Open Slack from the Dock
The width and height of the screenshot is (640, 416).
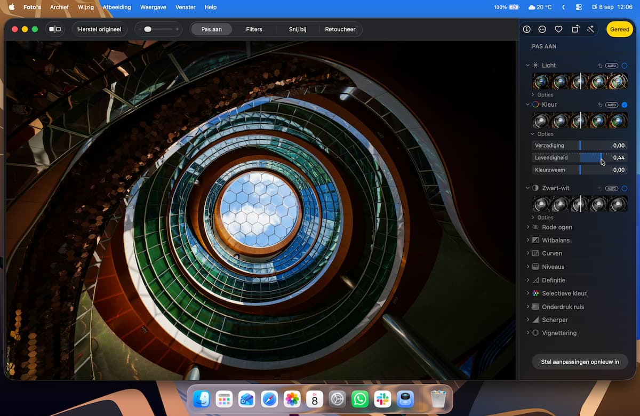[382, 399]
